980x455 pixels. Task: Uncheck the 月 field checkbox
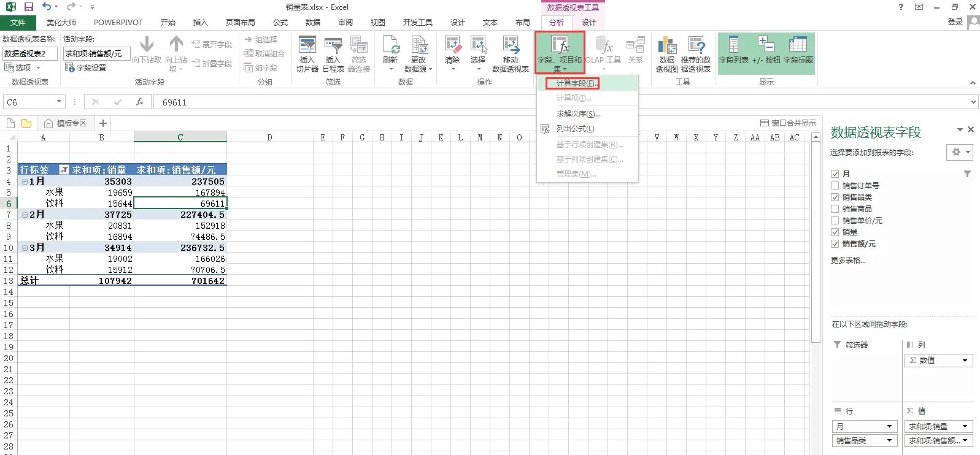pos(835,174)
